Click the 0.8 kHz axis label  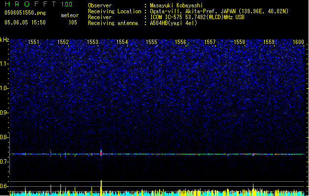click(x=4, y=137)
